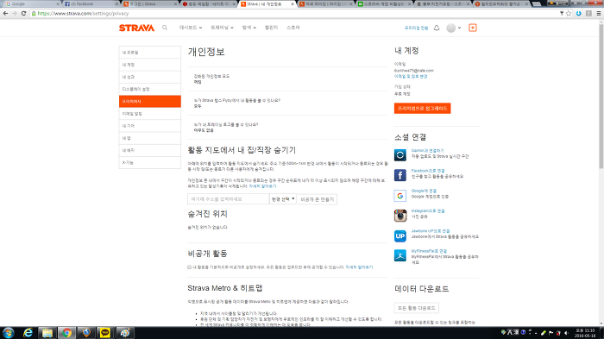Image resolution: width=604 pixels, height=339 pixels.
Task: Select the highlighted 프라이버시 sidebar item
Action: click(150, 101)
